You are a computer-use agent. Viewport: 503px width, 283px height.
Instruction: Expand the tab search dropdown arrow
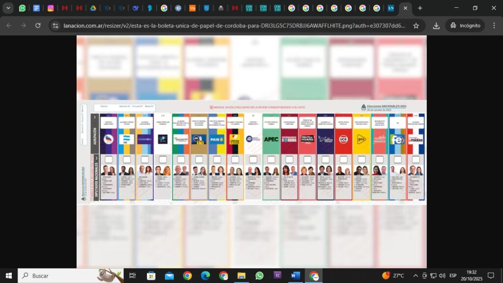8,8
